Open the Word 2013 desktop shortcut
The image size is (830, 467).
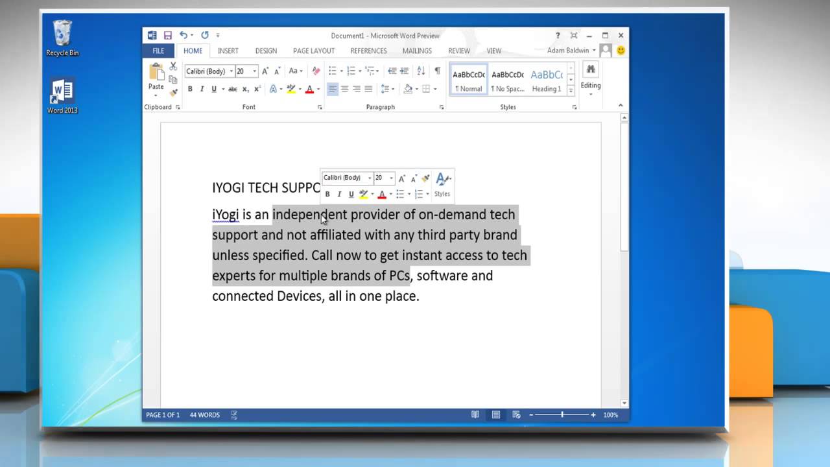click(x=62, y=96)
